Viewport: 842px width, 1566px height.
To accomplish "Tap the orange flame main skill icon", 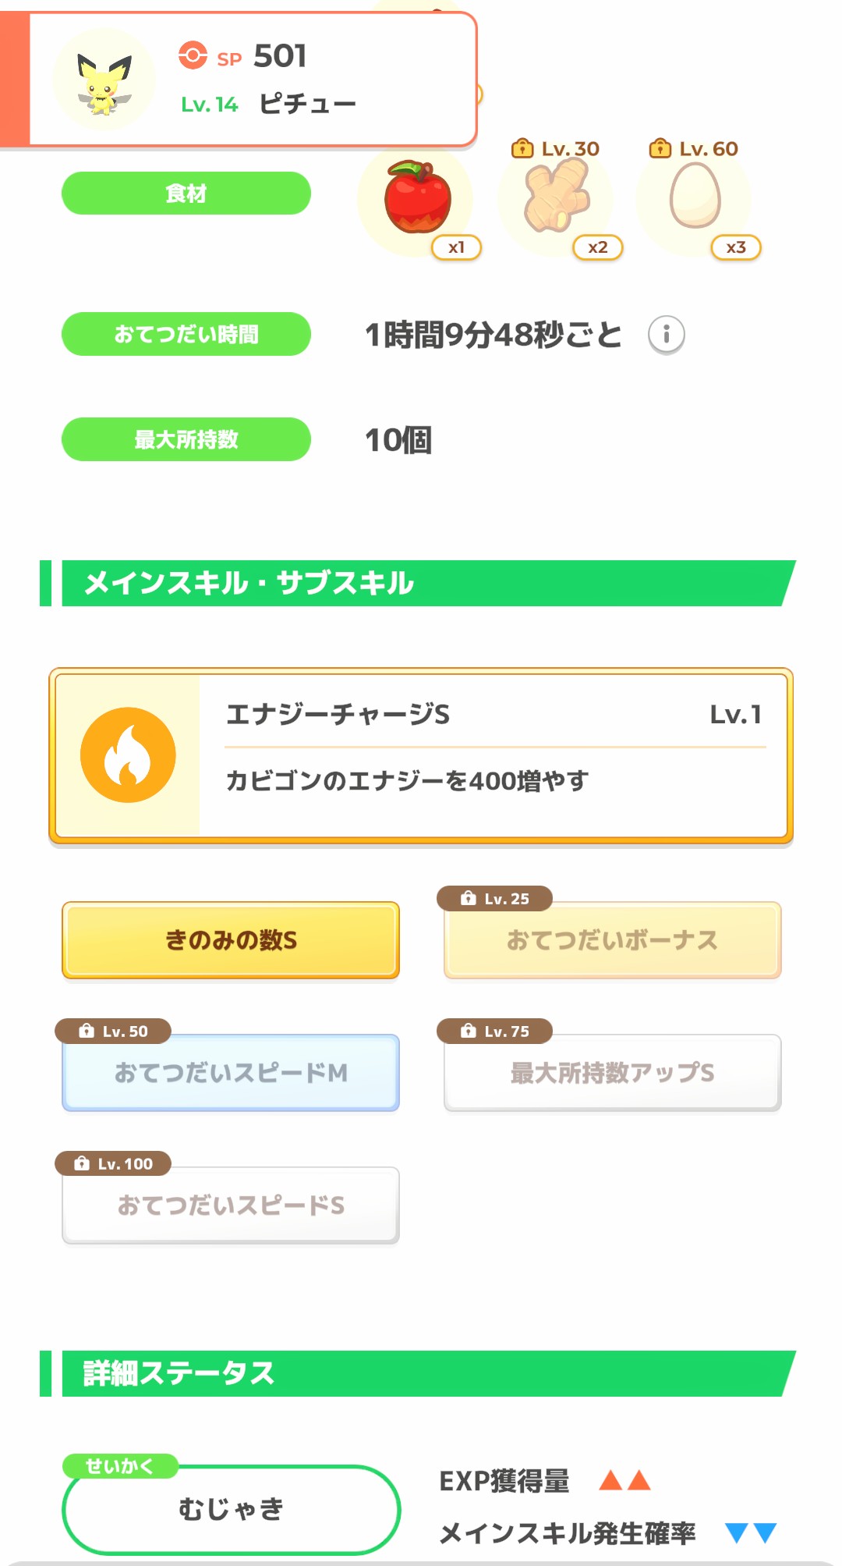I will tap(128, 755).
